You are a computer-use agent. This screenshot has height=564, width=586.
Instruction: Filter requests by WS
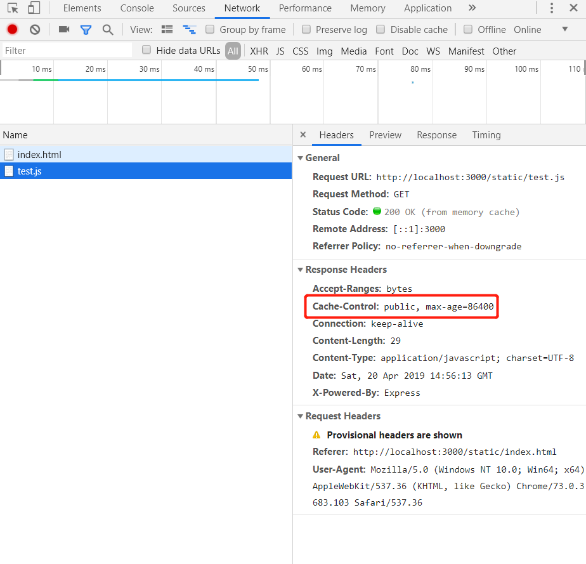[x=433, y=51]
